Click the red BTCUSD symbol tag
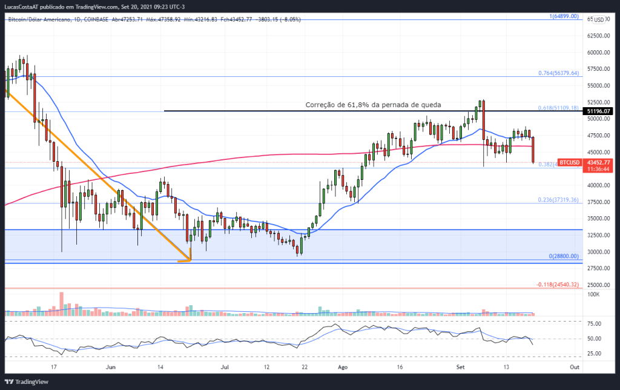The width and height of the screenshot is (620, 390). coord(569,163)
